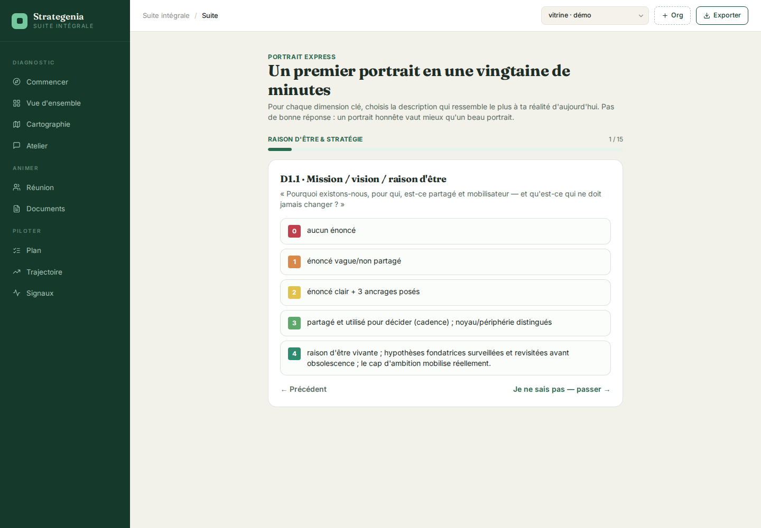This screenshot has width=761, height=528.
Task: Open Commencer compass icon in sidebar
Action: (16, 82)
